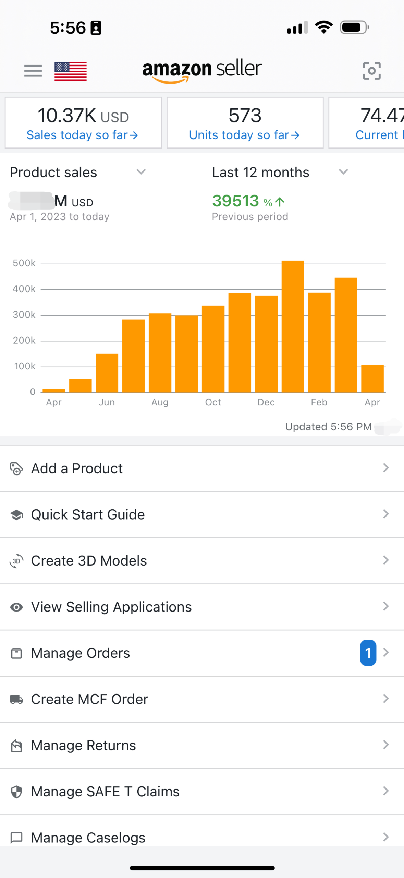Tap the Quick Start Guide graduation cap icon
404x878 pixels.
click(16, 515)
